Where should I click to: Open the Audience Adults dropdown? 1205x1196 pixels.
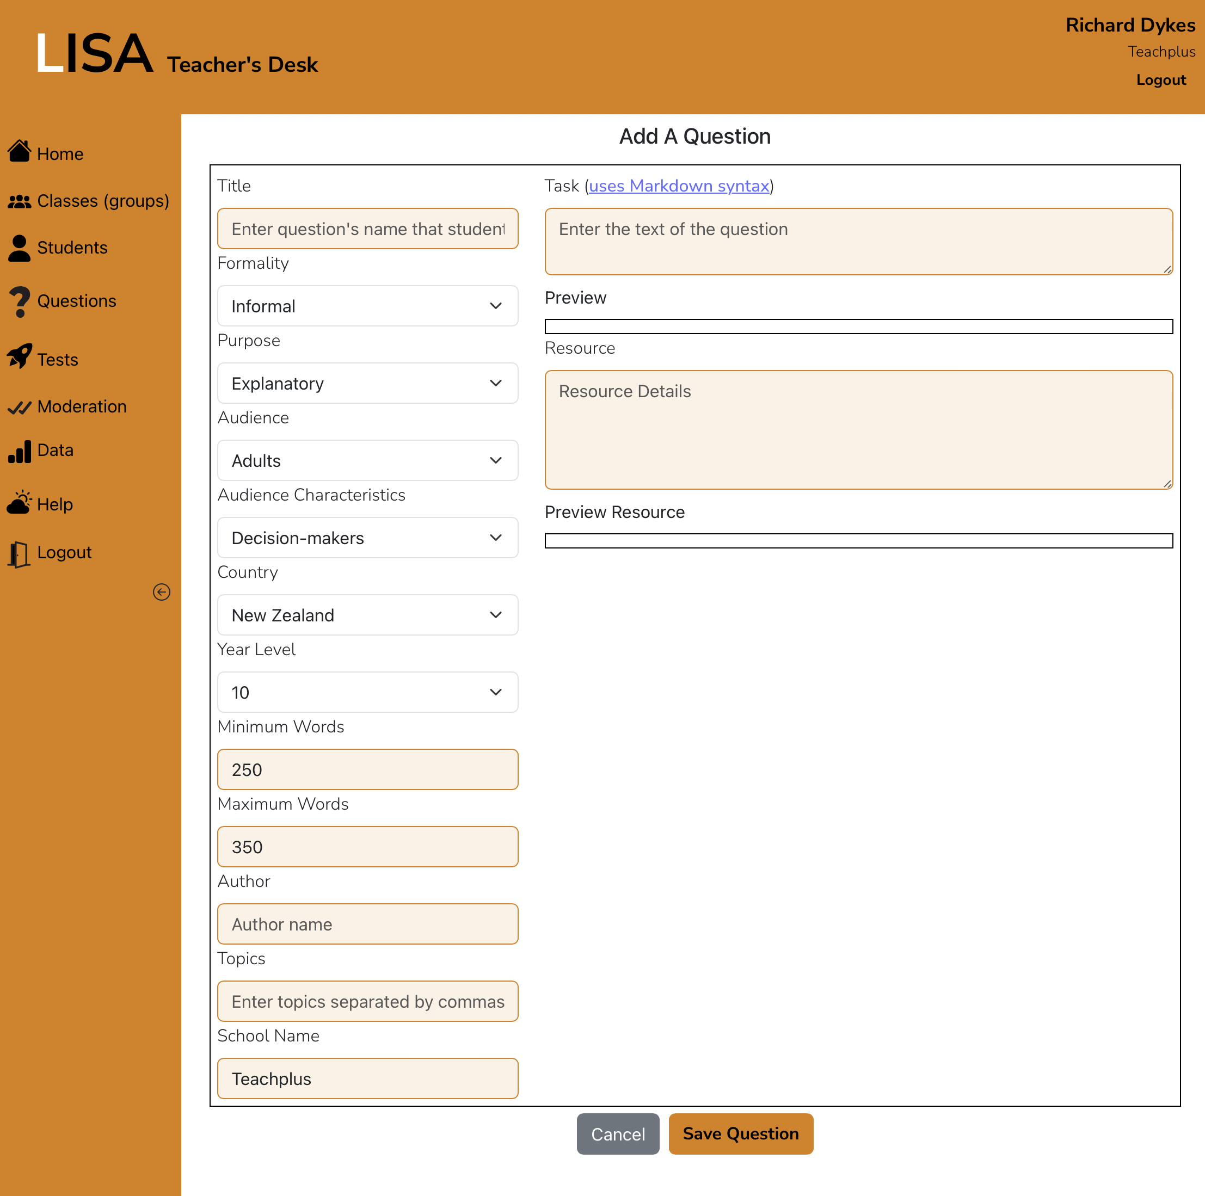[367, 461]
